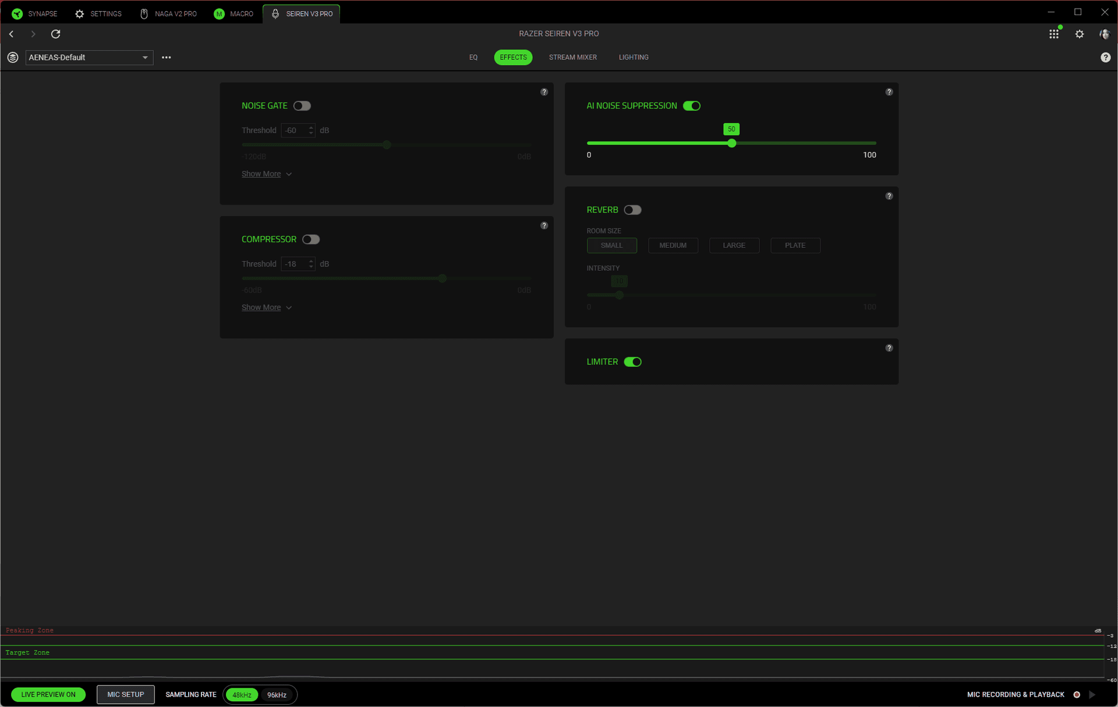Open the user profile avatar
Image resolution: width=1118 pixels, height=707 pixels.
pos(1105,34)
